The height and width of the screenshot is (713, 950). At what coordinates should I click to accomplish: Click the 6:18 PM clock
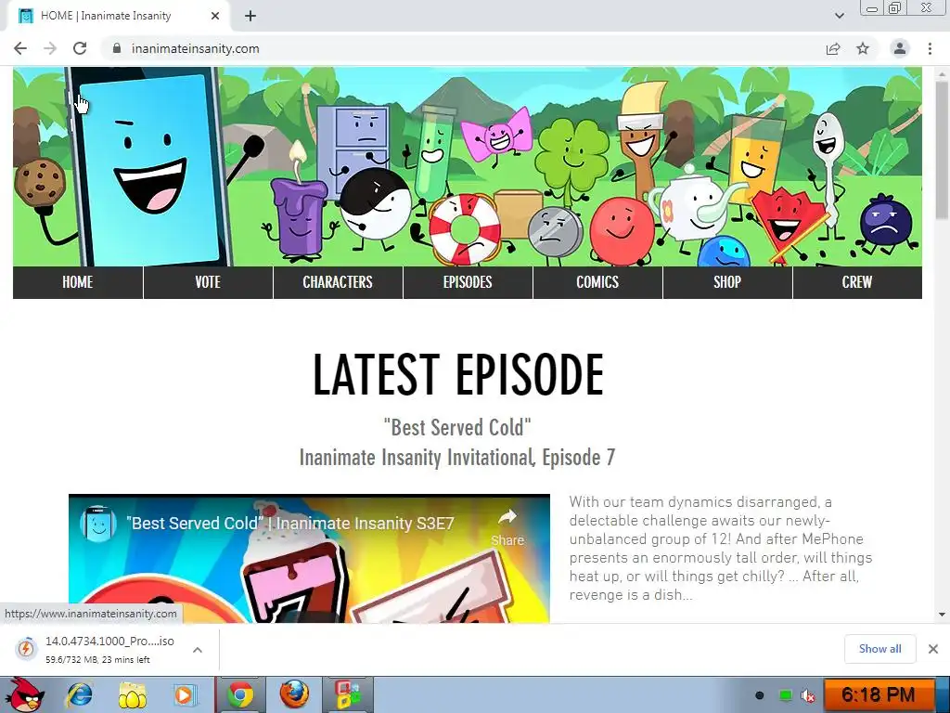878,694
